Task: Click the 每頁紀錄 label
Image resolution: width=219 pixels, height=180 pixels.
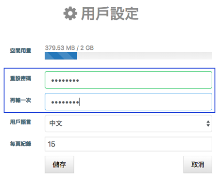Action: click(x=20, y=144)
